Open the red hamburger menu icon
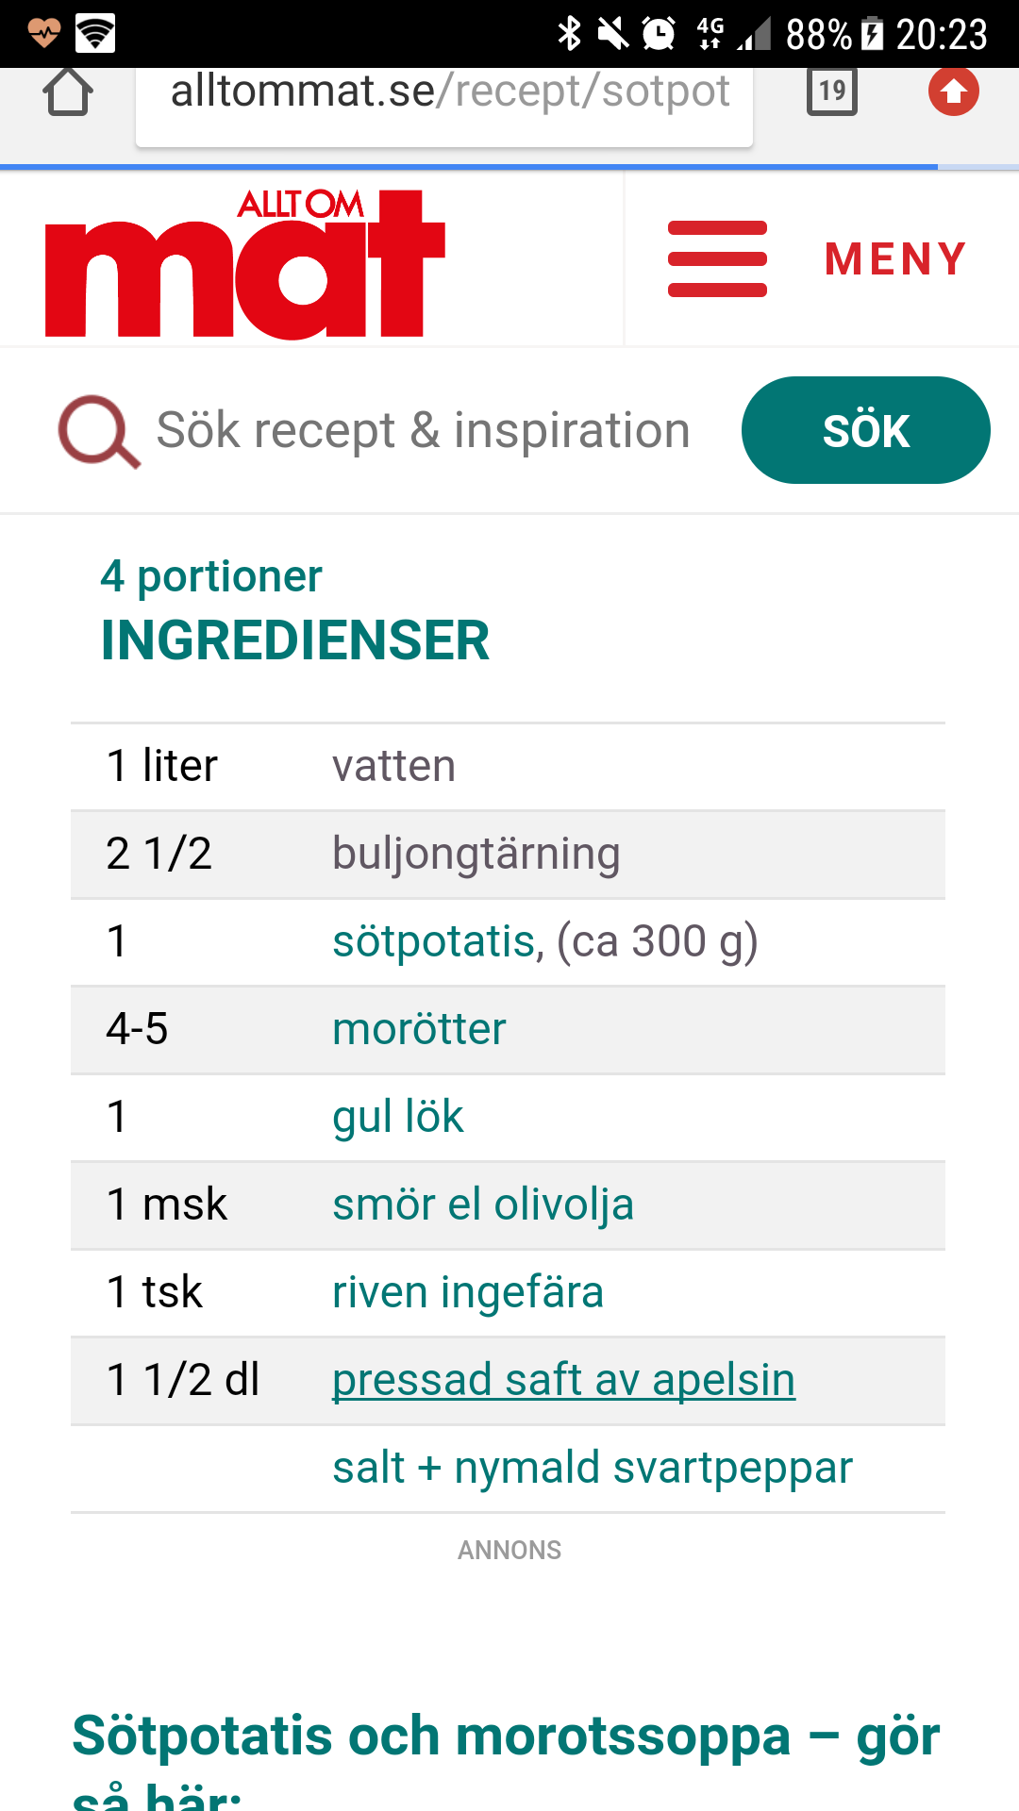The image size is (1019, 1811). pos(717,259)
